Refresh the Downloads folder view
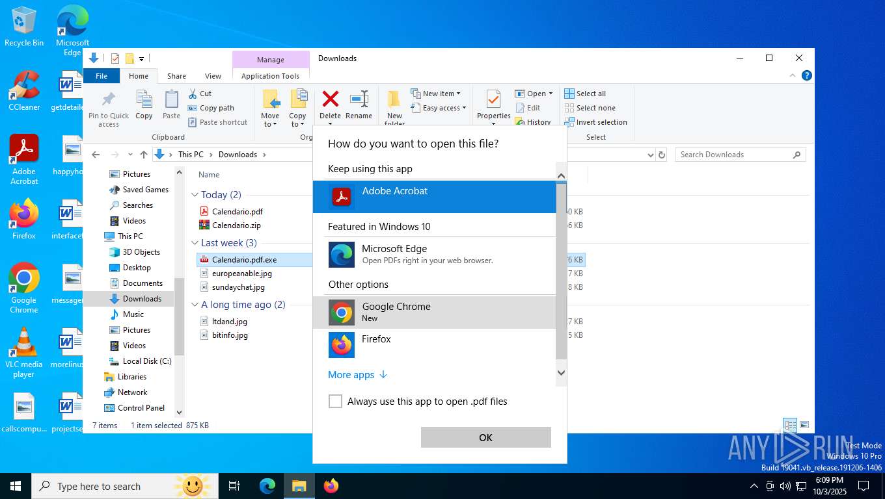This screenshot has width=885, height=499. (662, 155)
